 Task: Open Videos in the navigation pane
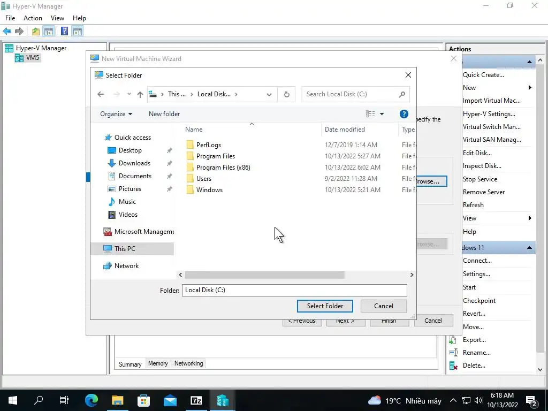pos(128,215)
